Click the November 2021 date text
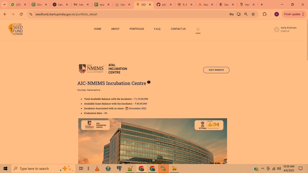The image size is (308, 173). coord(138,108)
